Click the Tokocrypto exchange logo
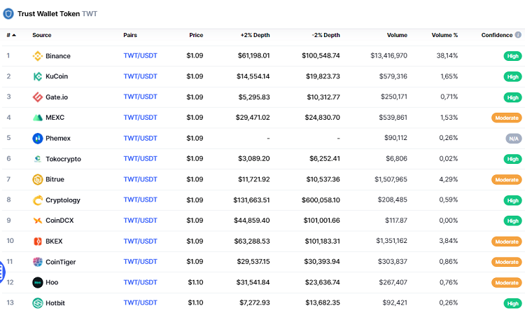Viewport: 525px width, 313px height. (38, 159)
